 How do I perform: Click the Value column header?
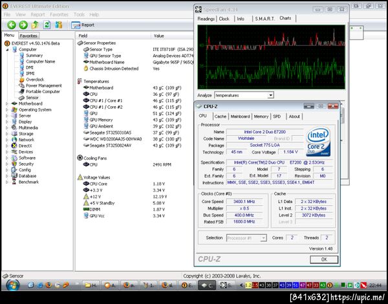(x=172, y=36)
